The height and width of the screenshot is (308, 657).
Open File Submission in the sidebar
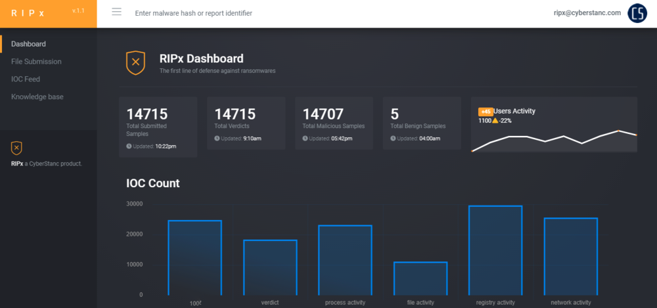pyautogui.click(x=36, y=62)
